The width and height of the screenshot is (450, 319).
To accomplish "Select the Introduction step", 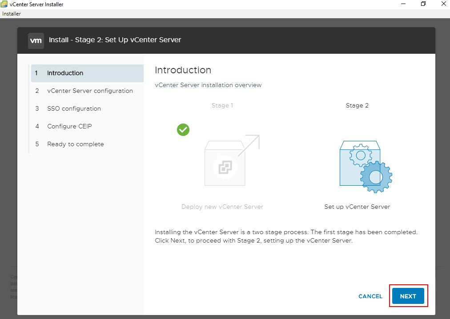I will 87,73.
